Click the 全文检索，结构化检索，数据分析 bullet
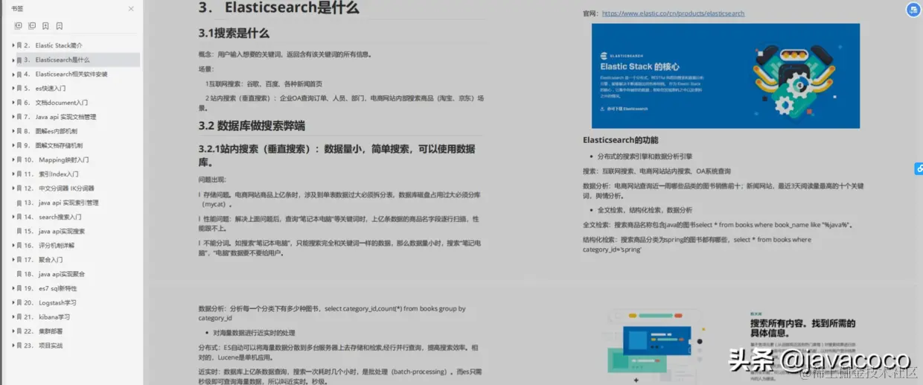This screenshot has width=923, height=385. pos(645,210)
